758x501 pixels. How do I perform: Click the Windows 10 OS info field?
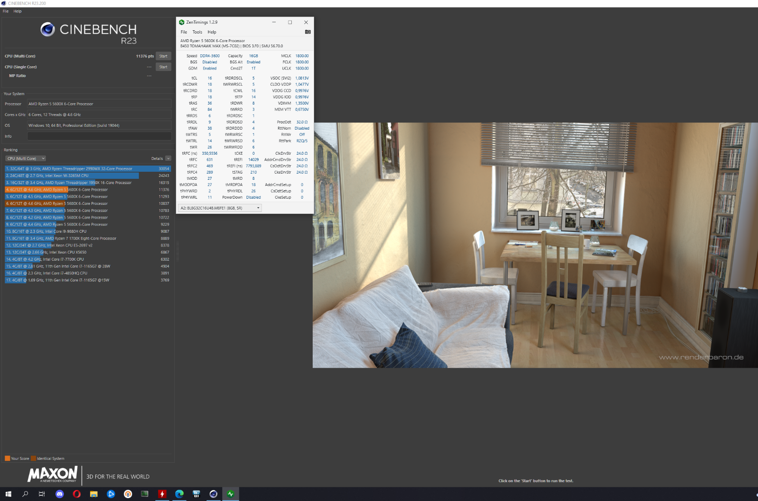99,125
